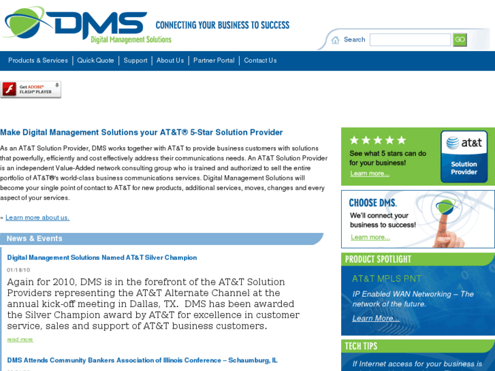Click 'Learn More...' under AT&T MPLS PNT

376,319
